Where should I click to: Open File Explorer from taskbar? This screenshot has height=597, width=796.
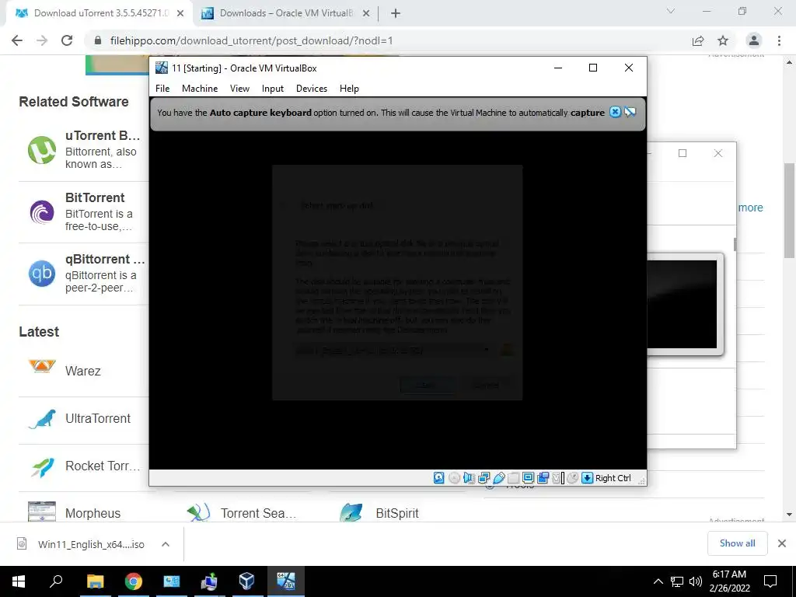(x=95, y=581)
